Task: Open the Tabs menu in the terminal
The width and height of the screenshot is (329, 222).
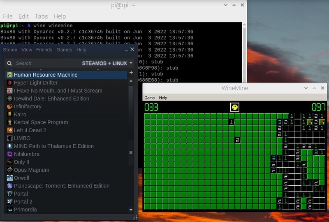Action: pyautogui.click(x=41, y=16)
